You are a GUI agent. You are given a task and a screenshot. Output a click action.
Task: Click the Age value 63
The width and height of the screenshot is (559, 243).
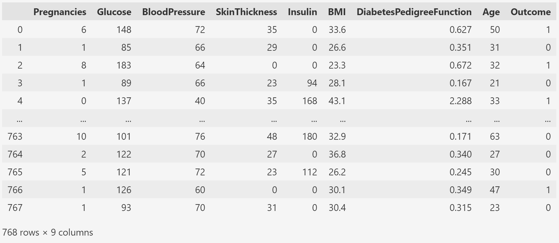(x=495, y=136)
